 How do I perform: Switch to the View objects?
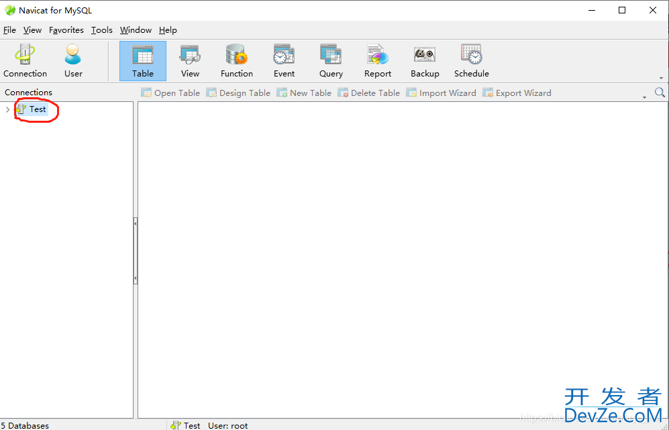pos(190,61)
